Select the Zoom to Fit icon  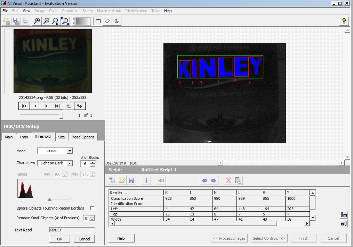pos(65,21)
